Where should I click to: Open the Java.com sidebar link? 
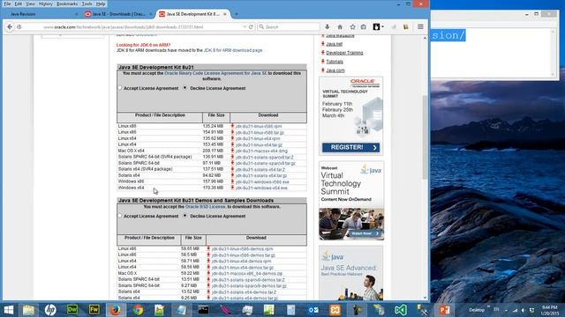tap(335, 70)
